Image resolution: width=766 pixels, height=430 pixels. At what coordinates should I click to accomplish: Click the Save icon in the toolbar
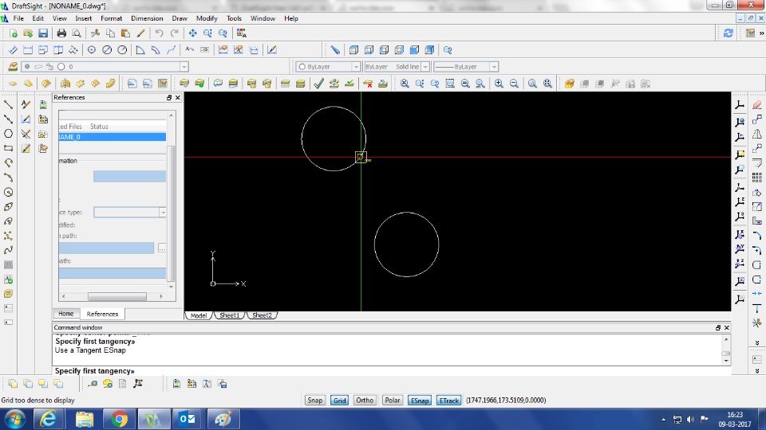click(42, 33)
